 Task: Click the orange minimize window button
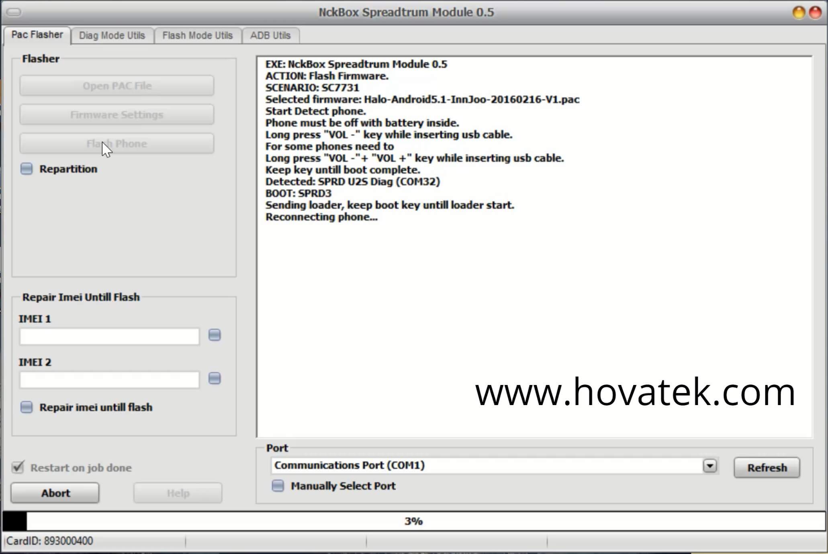click(799, 12)
